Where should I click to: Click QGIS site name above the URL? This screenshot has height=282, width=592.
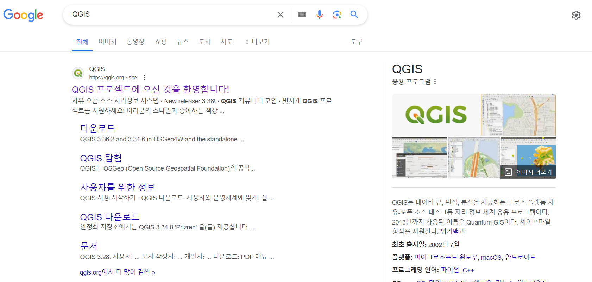click(x=97, y=69)
